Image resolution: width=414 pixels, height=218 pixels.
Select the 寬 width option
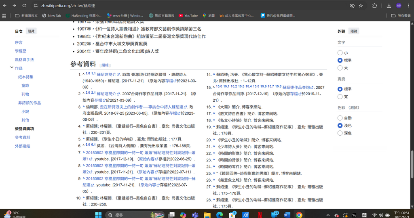(340, 96)
